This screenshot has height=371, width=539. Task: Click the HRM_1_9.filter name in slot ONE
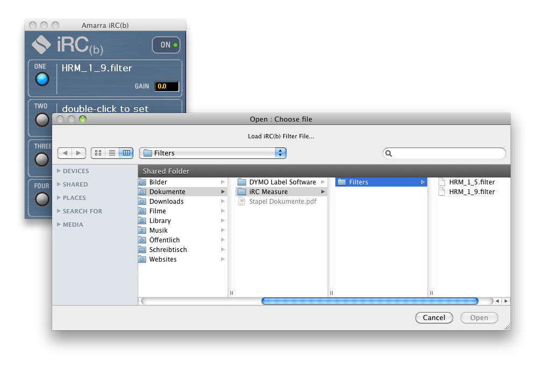tap(97, 68)
